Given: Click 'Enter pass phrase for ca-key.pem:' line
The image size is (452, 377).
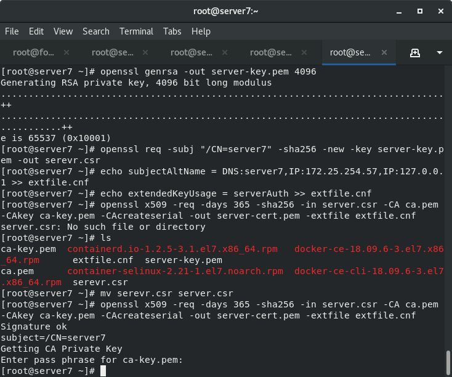Looking at the screenshot, I should coord(92,360).
